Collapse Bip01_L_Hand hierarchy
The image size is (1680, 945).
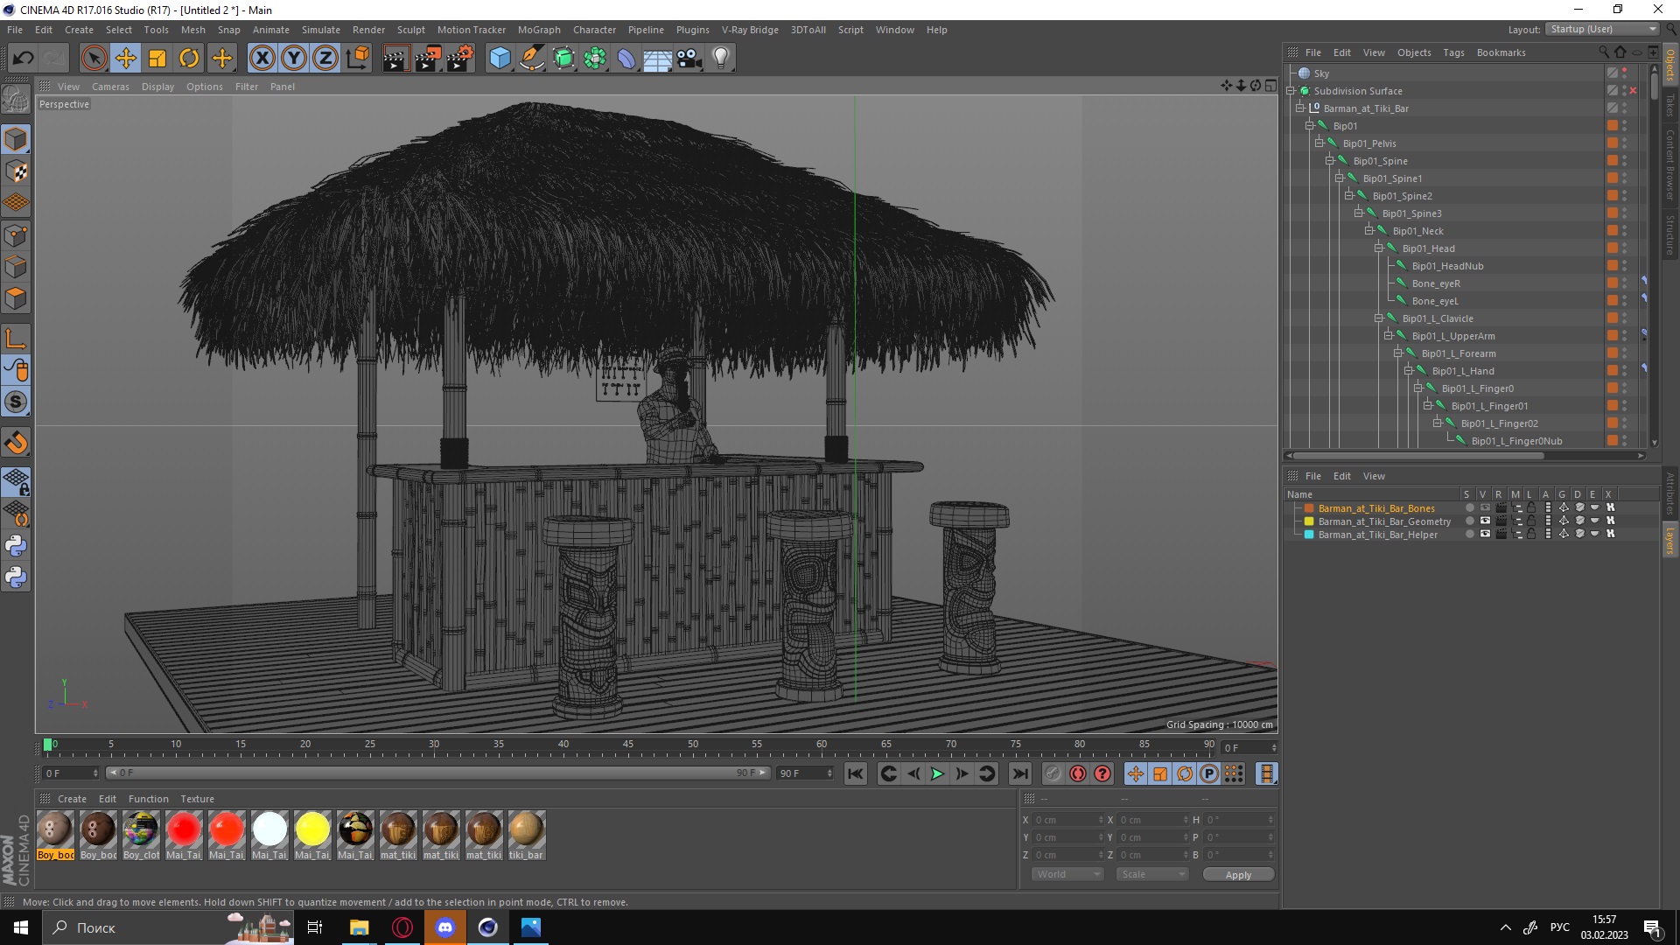click(x=1409, y=371)
